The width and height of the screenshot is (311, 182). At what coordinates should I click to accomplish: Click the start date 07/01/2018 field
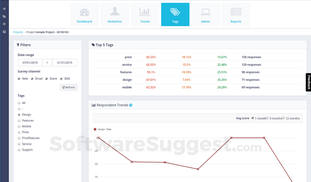click(x=30, y=62)
